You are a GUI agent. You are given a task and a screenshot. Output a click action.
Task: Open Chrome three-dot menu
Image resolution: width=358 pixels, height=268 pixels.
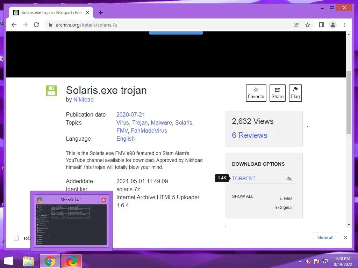click(x=344, y=25)
